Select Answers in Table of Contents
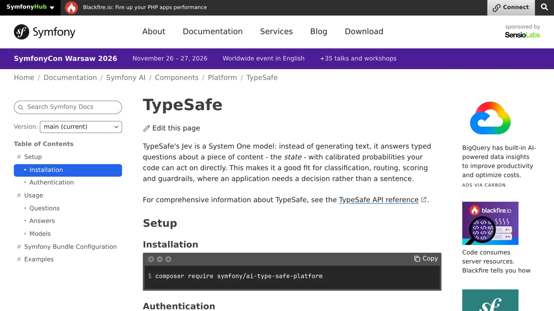Viewport: 554px width, 311px height. tap(42, 221)
